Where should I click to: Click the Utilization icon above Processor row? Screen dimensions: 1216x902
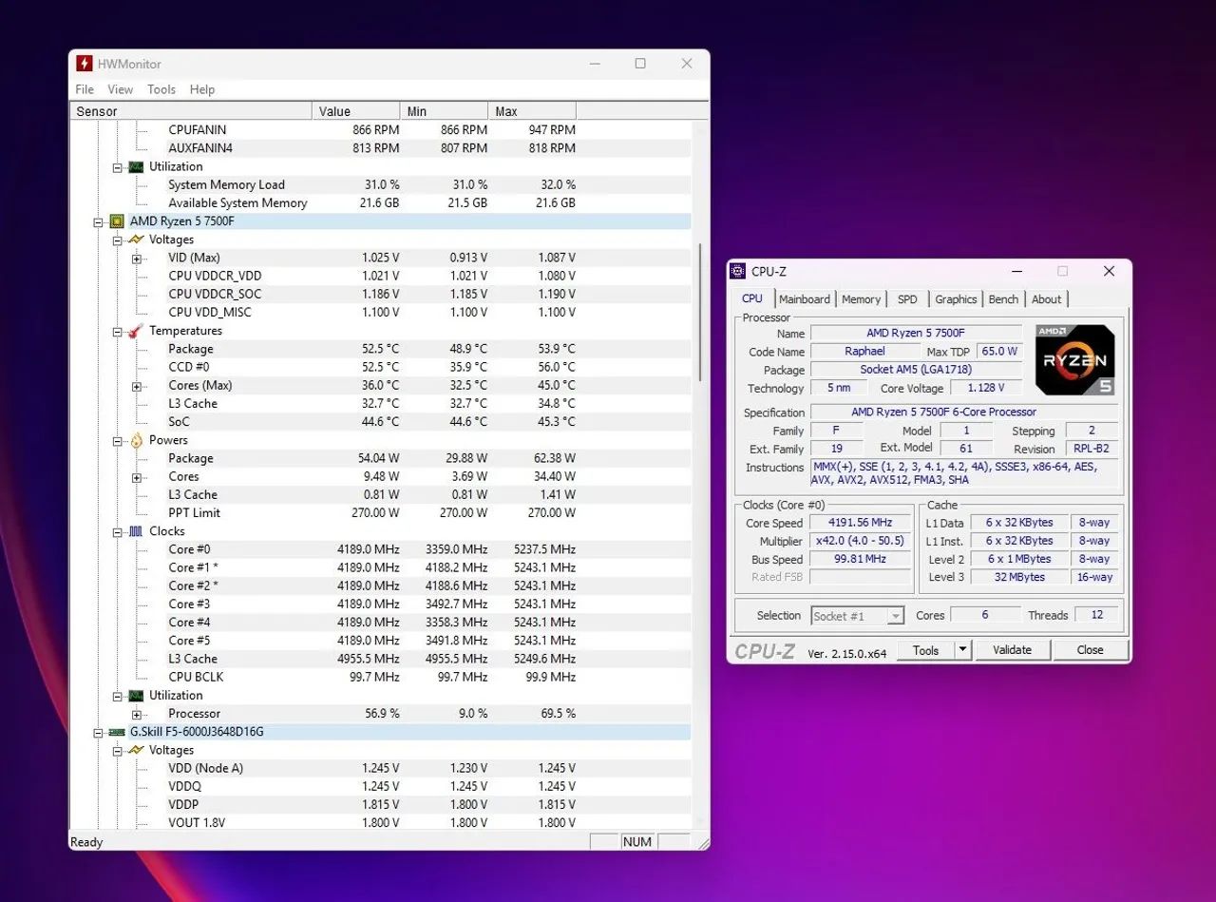[137, 696]
